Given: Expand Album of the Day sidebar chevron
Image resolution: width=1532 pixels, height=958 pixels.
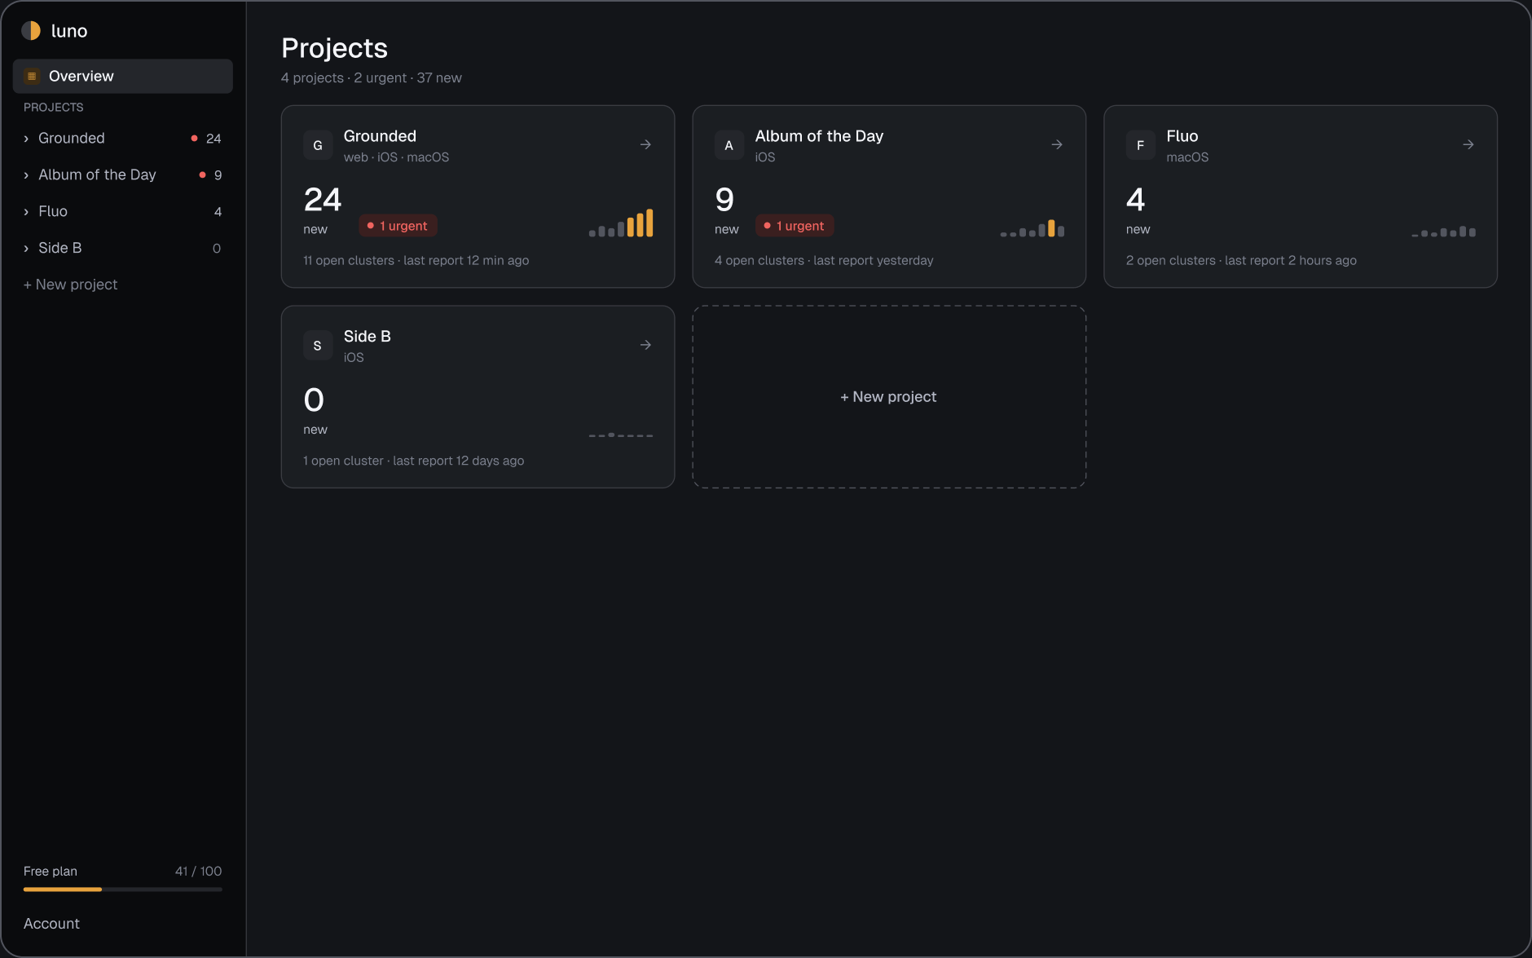Looking at the screenshot, I should pos(26,175).
